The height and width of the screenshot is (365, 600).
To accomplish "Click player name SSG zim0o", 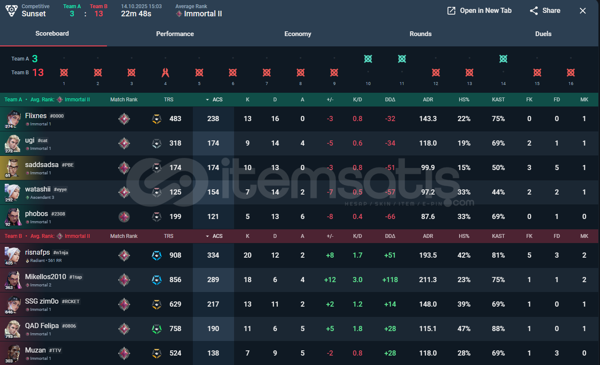I will click(42, 301).
